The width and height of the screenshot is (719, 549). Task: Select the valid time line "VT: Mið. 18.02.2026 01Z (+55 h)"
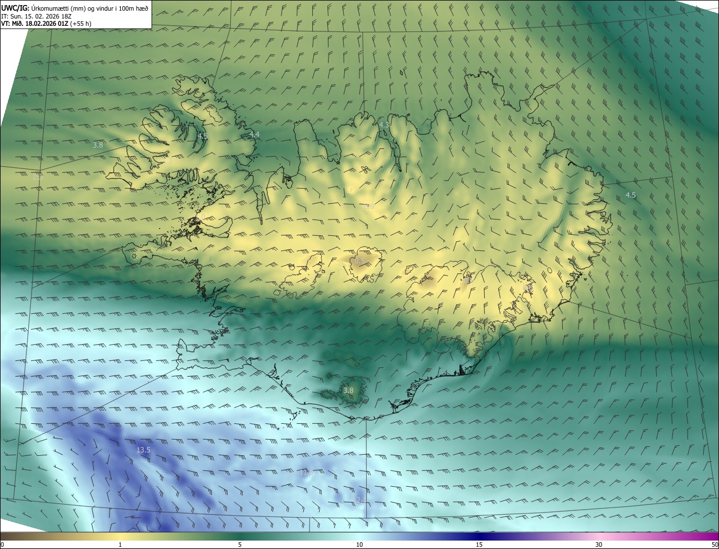(46, 24)
